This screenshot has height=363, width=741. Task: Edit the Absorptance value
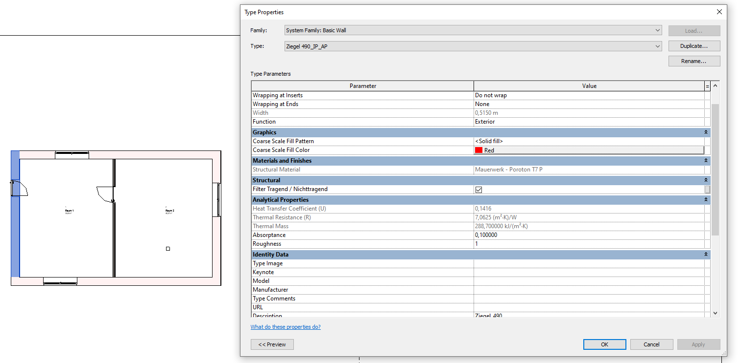pos(539,235)
